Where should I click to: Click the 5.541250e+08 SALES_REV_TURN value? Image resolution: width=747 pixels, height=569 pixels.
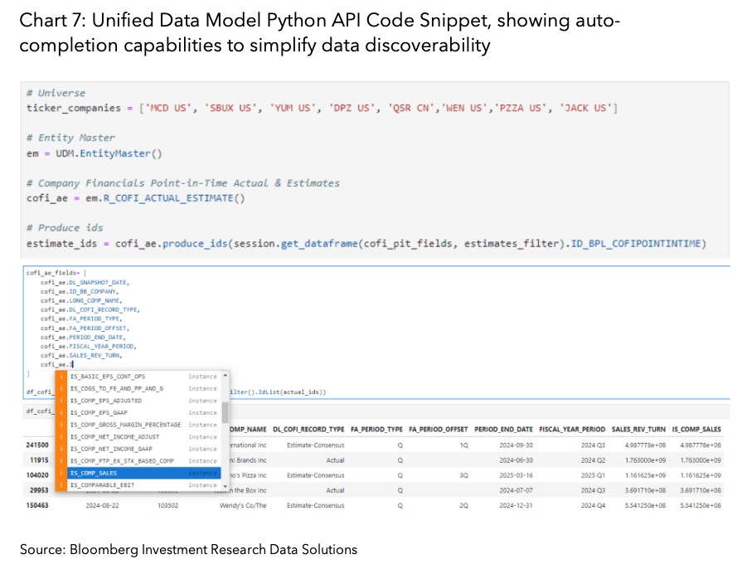(645, 506)
